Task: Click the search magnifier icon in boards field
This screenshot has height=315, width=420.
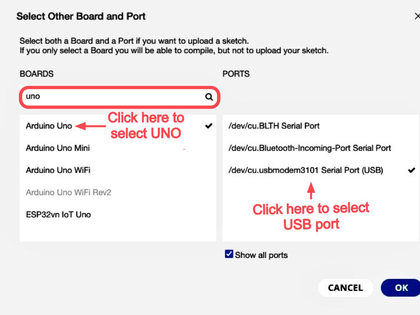Action: tap(209, 97)
